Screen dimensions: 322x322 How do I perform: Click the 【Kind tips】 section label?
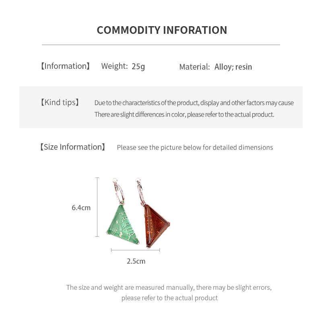coord(60,102)
